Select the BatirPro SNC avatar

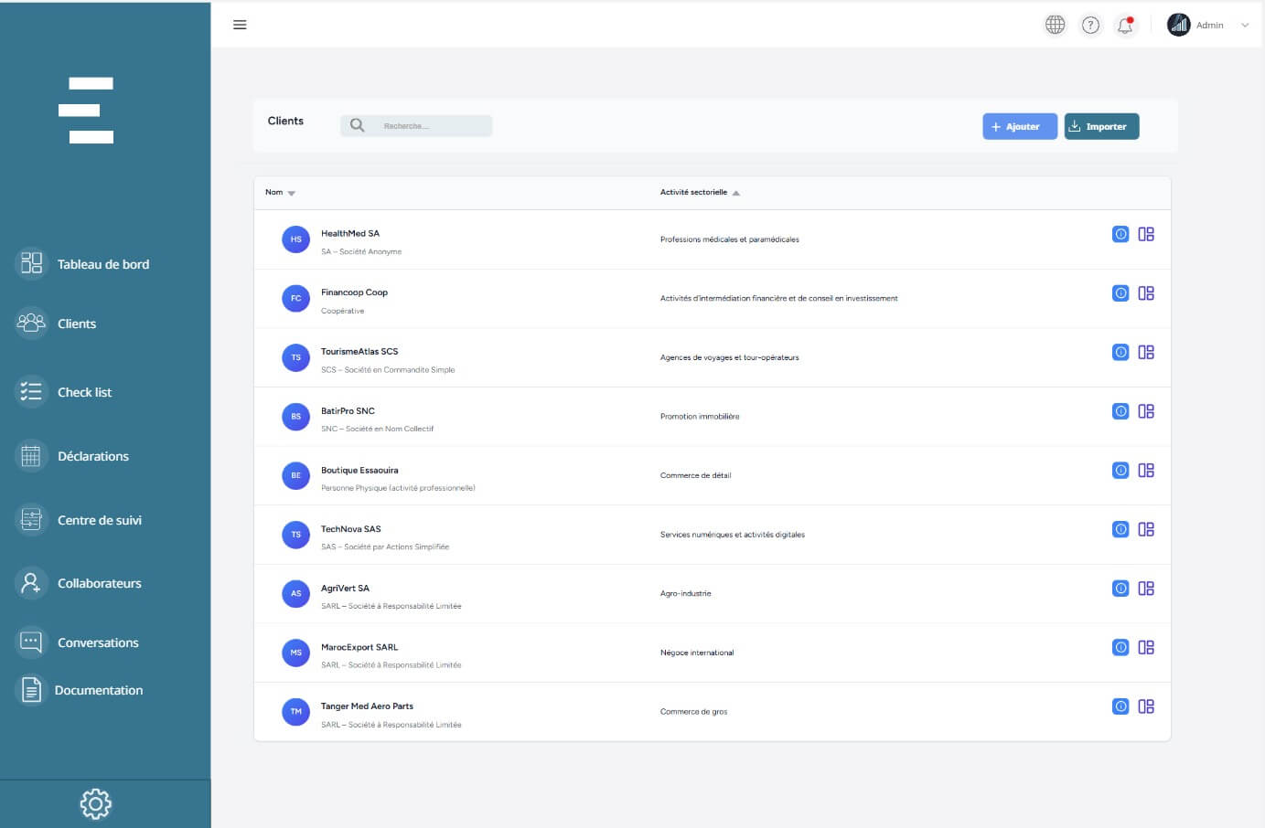click(295, 417)
